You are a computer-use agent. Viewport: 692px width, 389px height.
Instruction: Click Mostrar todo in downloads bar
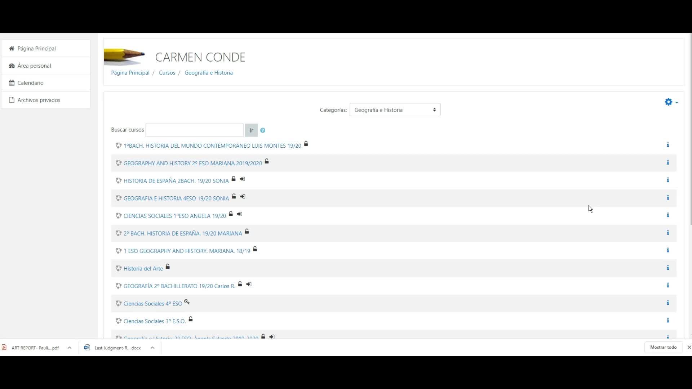pyautogui.click(x=663, y=347)
